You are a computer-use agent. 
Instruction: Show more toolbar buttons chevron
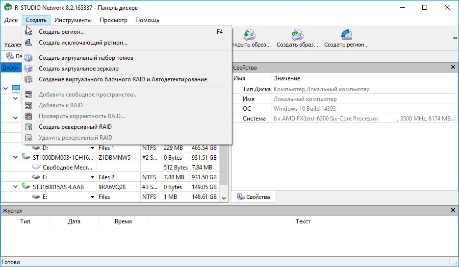455,38
